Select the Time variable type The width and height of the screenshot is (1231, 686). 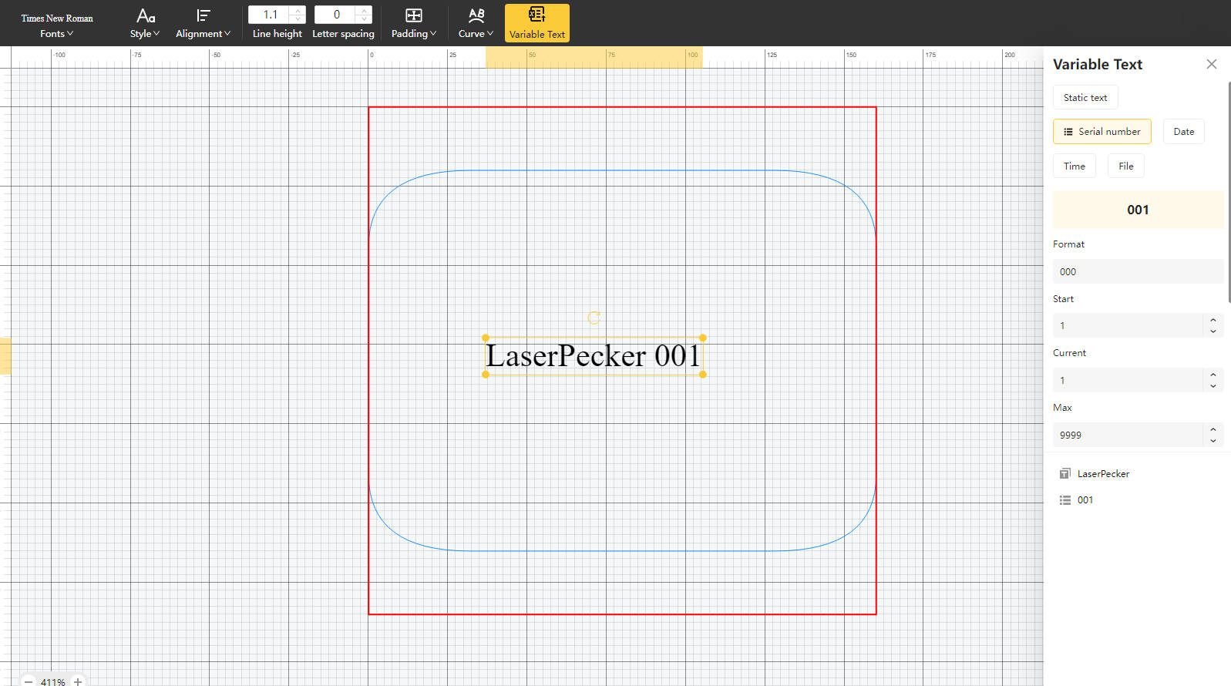click(x=1075, y=166)
